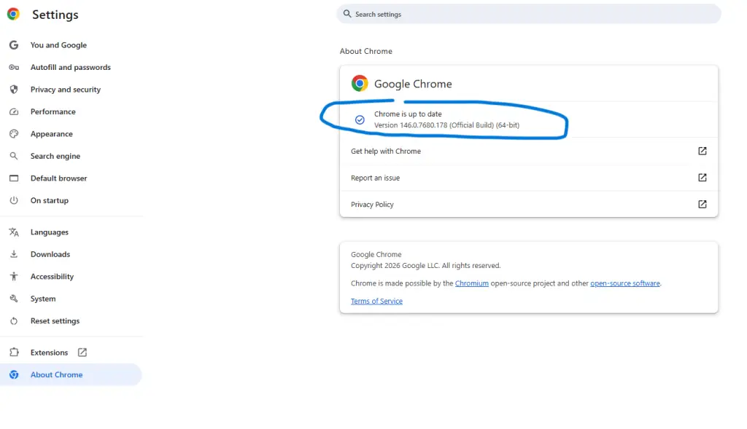Select About Chrome in the sidebar
The width and height of the screenshot is (747, 429).
[x=71, y=375]
